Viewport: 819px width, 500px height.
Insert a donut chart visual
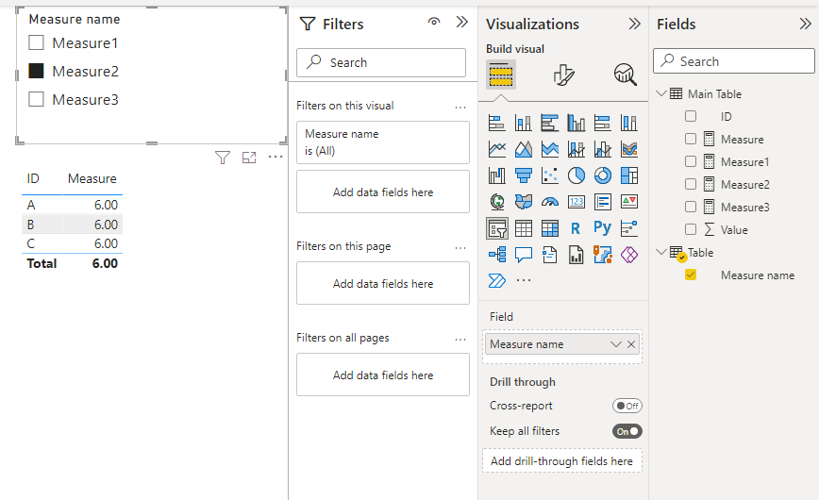point(602,175)
